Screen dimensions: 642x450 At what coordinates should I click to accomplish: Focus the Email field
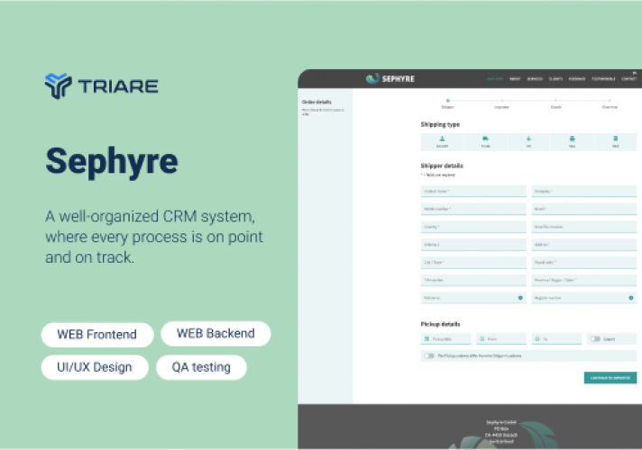pyautogui.click(x=584, y=209)
